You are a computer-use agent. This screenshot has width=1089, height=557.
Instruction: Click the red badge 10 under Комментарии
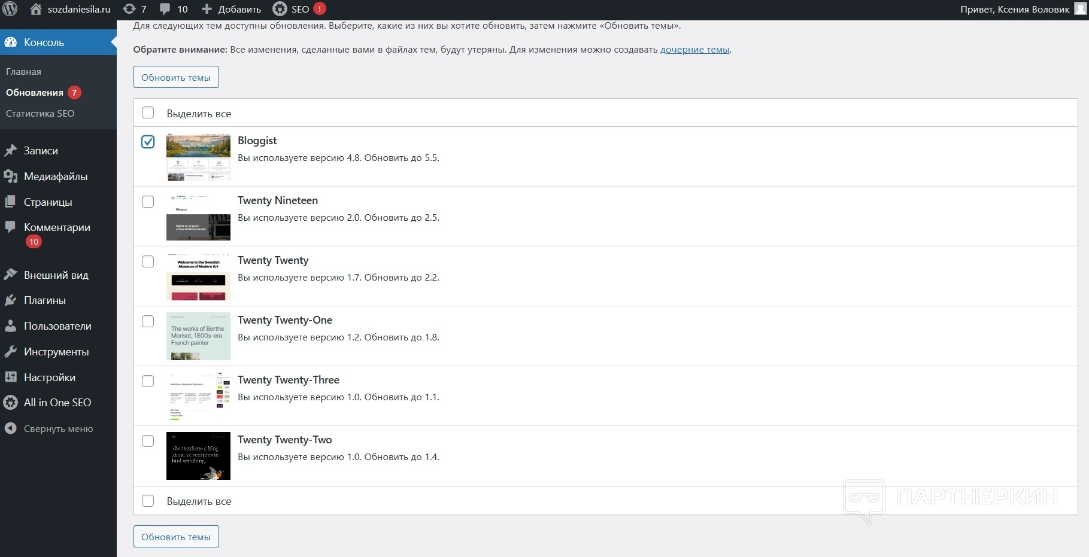point(34,242)
